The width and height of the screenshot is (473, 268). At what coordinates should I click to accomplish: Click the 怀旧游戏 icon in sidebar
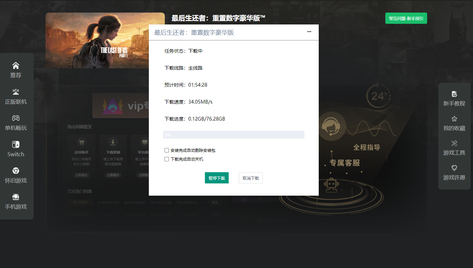point(16,171)
